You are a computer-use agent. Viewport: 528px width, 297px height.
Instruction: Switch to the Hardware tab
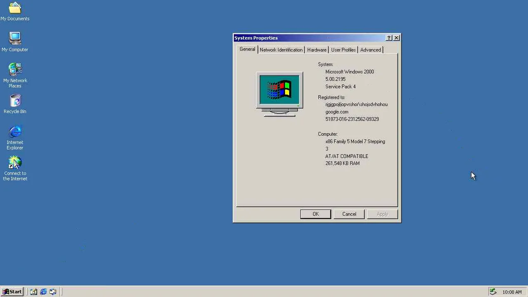pyautogui.click(x=317, y=50)
